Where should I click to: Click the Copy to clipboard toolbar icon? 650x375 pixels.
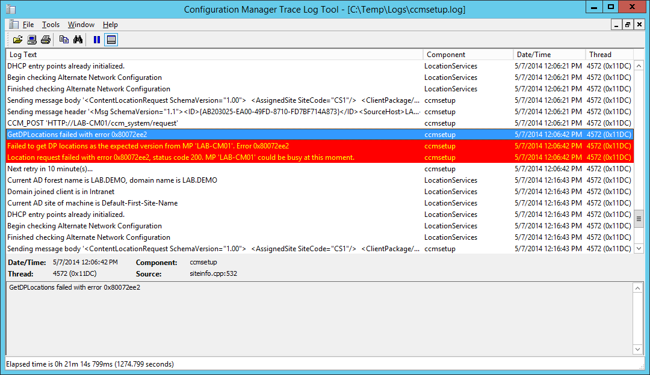(64, 40)
